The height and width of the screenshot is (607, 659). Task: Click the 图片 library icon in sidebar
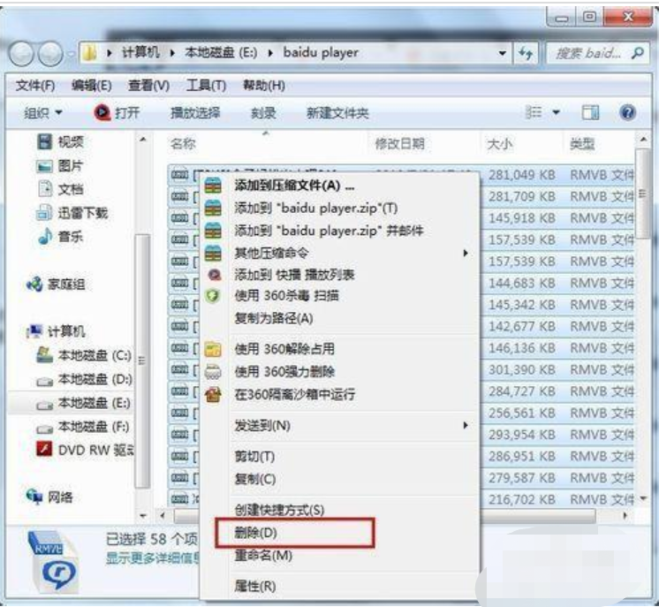coord(44,166)
